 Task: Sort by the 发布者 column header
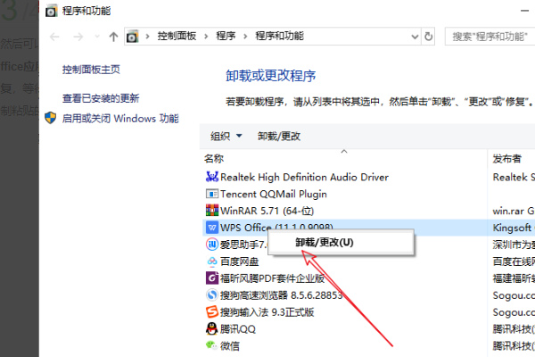(507, 159)
